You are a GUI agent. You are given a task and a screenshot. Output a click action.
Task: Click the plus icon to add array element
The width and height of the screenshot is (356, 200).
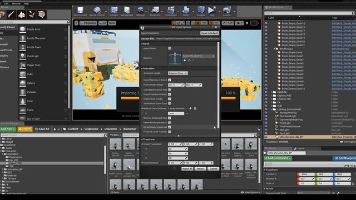click(190, 108)
